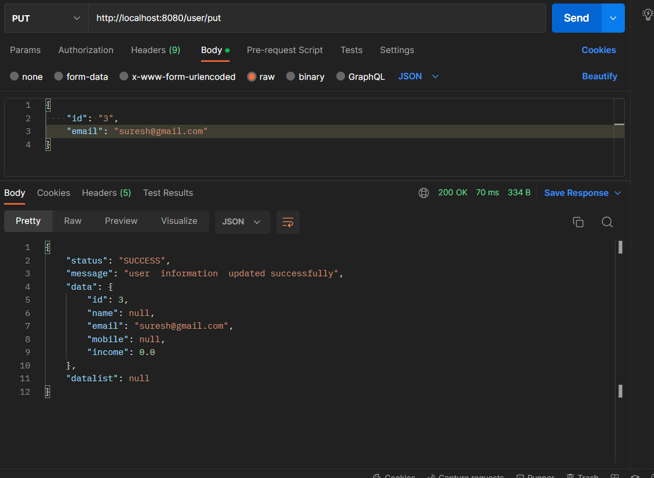Click response line "status": "SUCCESS"
654x478 pixels.
click(118, 261)
